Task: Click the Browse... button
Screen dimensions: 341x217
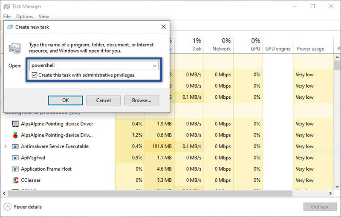Action: pyautogui.click(x=142, y=100)
